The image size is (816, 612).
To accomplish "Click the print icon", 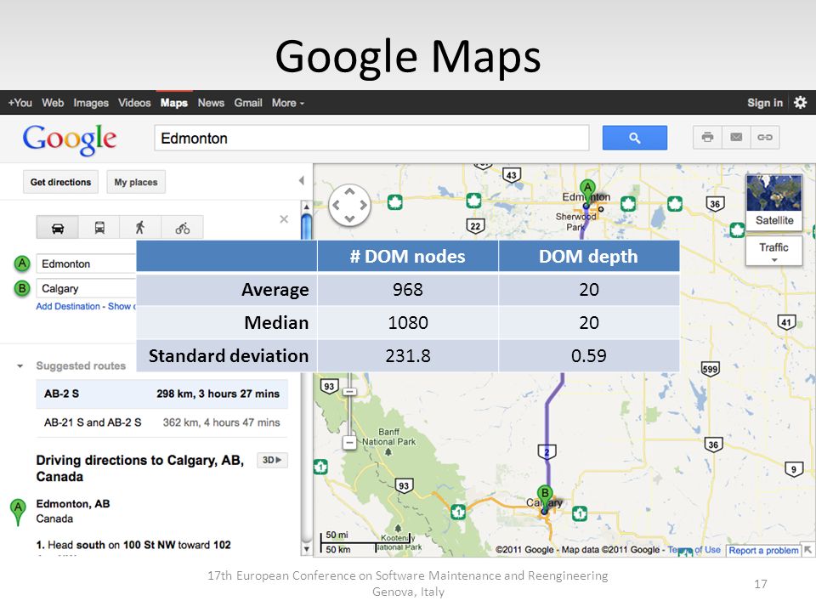I will [707, 138].
